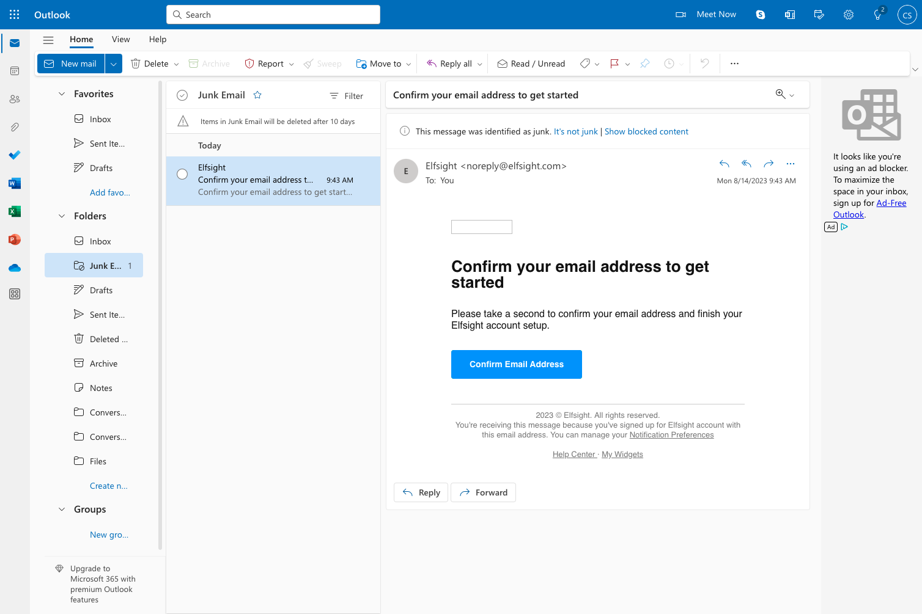
Task: Add Junk Email to favorites star
Action: pos(257,95)
